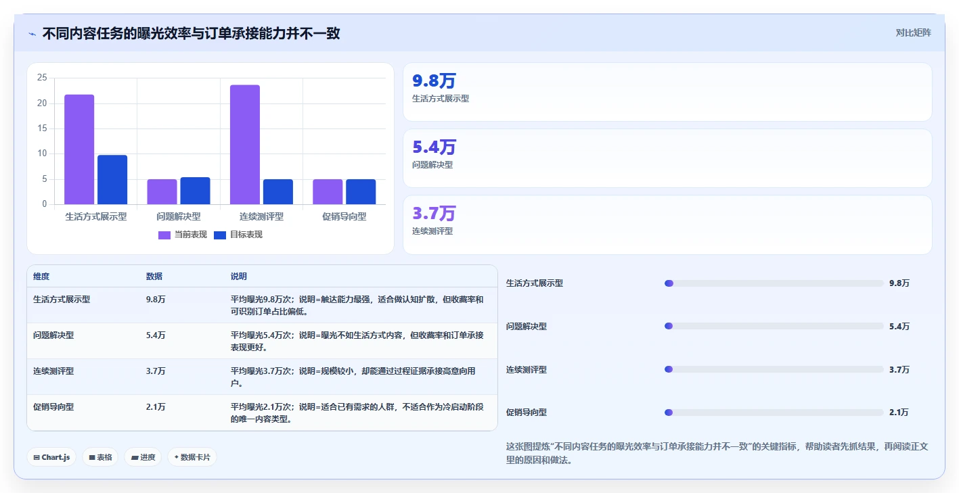Click the 说明 column header in table
The width and height of the screenshot is (959, 493).
[x=239, y=277]
